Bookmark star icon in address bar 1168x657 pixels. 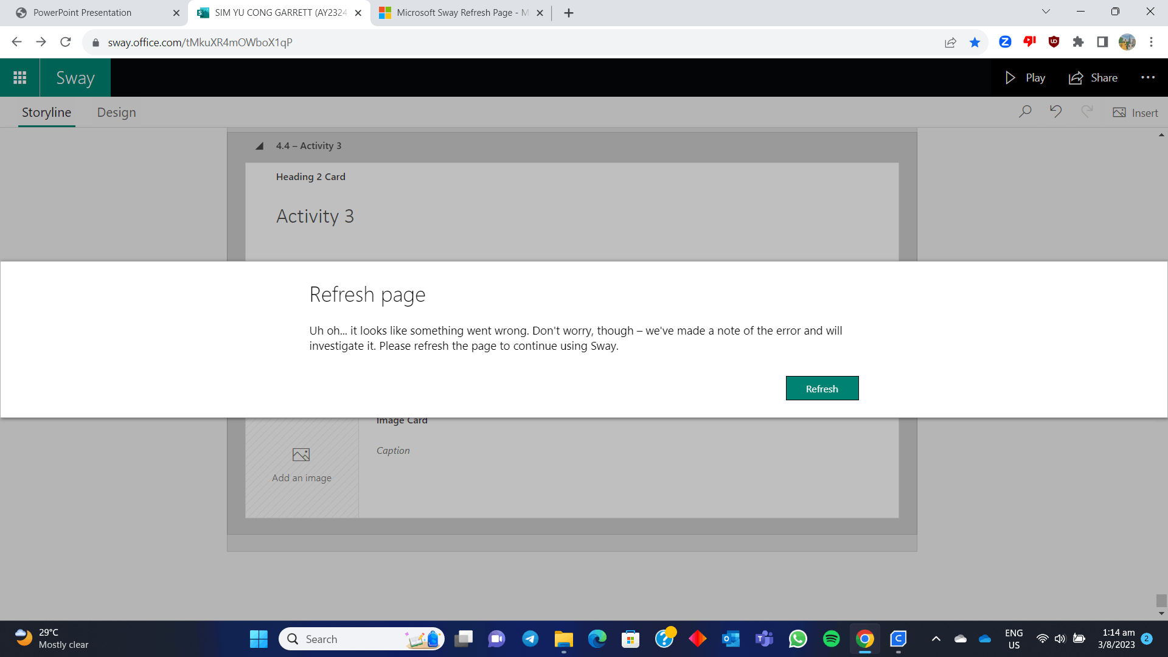pyautogui.click(x=975, y=42)
